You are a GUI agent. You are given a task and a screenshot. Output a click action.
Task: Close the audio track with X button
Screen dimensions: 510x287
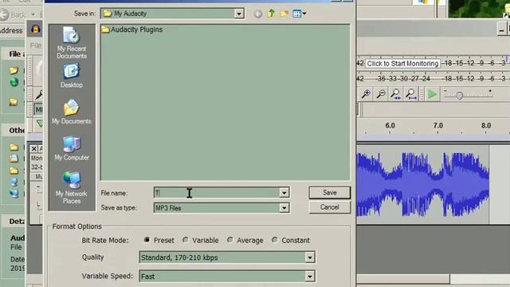(x=33, y=149)
